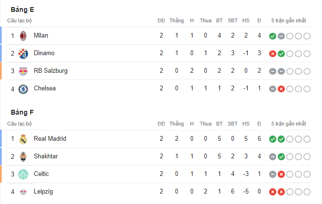
Task: Click Dinamo's red loss result icon
Action: 272,54
